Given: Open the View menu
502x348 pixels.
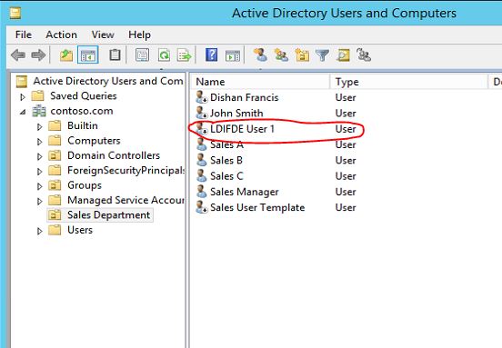Looking at the screenshot, I should (103, 35).
